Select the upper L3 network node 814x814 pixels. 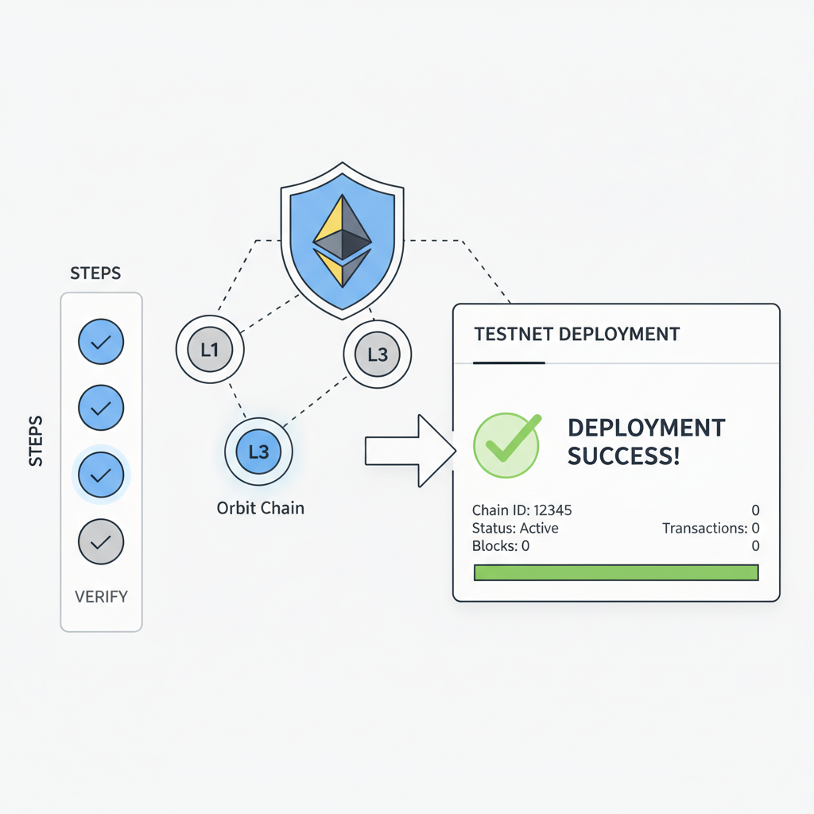(x=376, y=355)
